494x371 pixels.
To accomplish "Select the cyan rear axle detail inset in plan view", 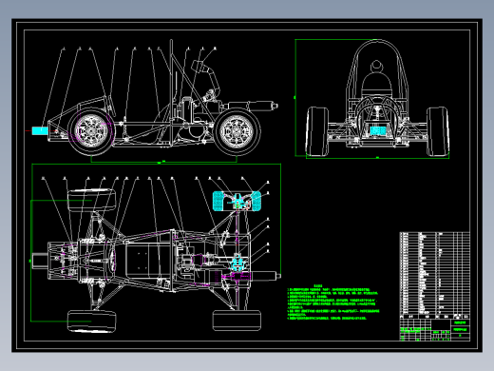I will (237, 201).
